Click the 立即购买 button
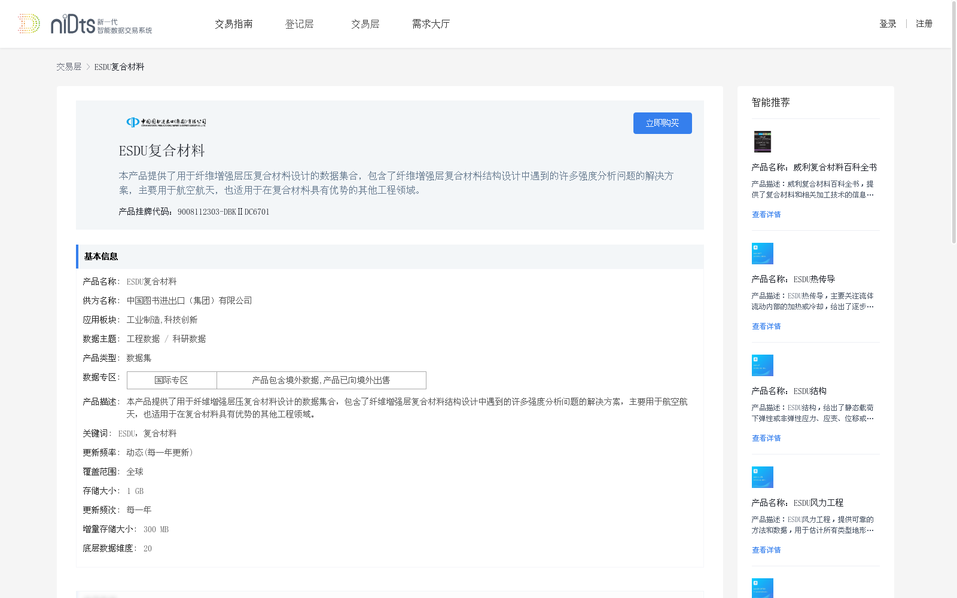Screen dimensions: 957x598 pos(662,123)
